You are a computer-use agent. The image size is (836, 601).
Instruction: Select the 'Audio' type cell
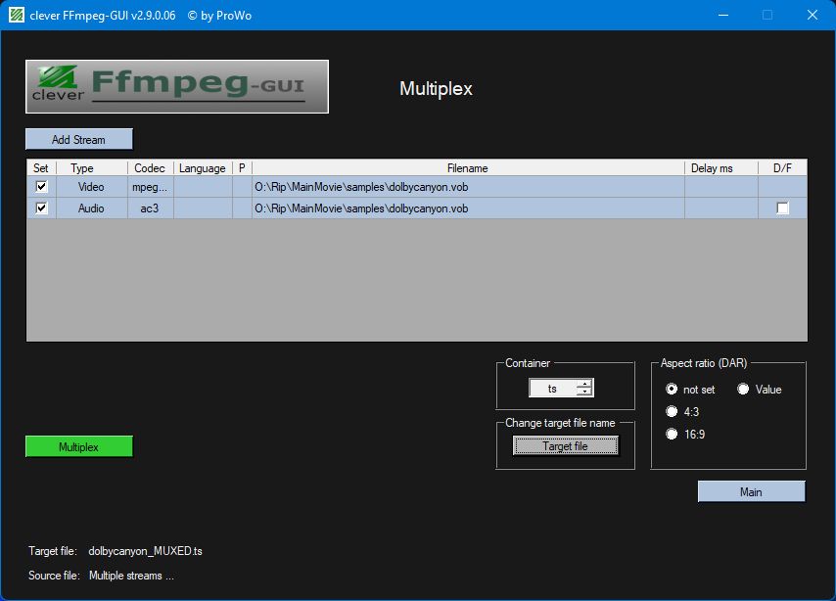pyautogui.click(x=91, y=208)
